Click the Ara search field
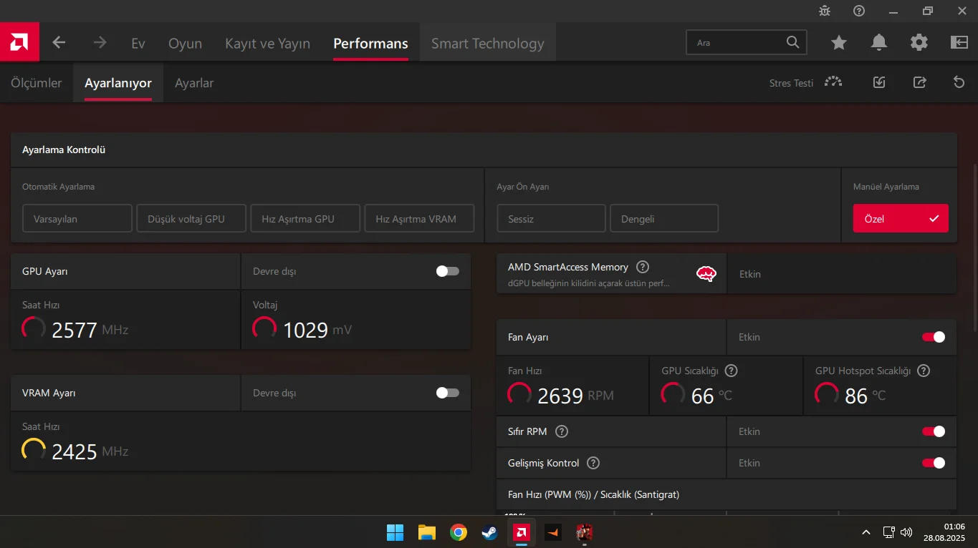 pyautogui.click(x=746, y=42)
